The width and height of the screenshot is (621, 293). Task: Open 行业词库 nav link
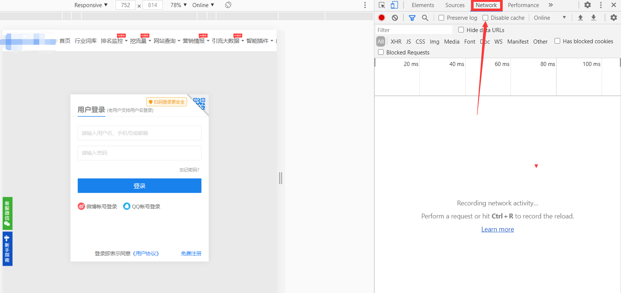tap(85, 41)
